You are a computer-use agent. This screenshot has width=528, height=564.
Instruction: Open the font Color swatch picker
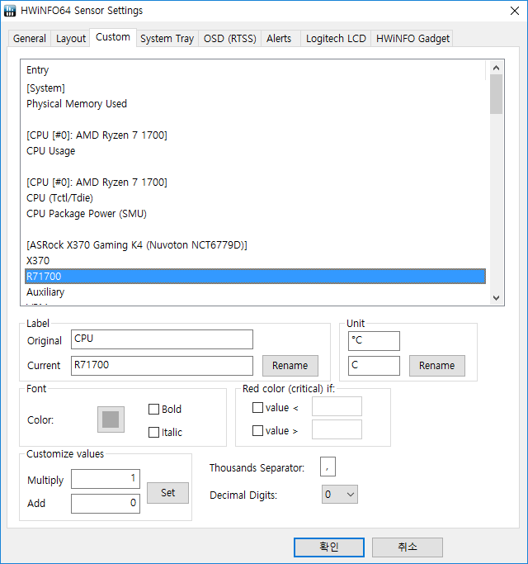[111, 419]
